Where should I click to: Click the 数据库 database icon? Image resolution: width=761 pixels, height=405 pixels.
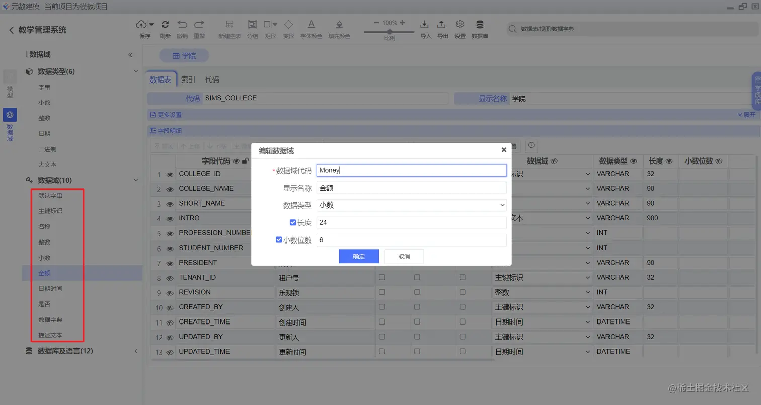click(x=480, y=24)
